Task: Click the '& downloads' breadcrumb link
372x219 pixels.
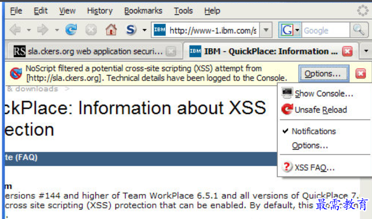Action: pyautogui.click(x=32, y=89)
